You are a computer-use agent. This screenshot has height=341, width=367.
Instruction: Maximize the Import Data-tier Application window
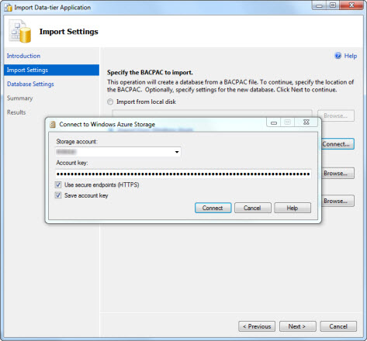click(333, 5)
